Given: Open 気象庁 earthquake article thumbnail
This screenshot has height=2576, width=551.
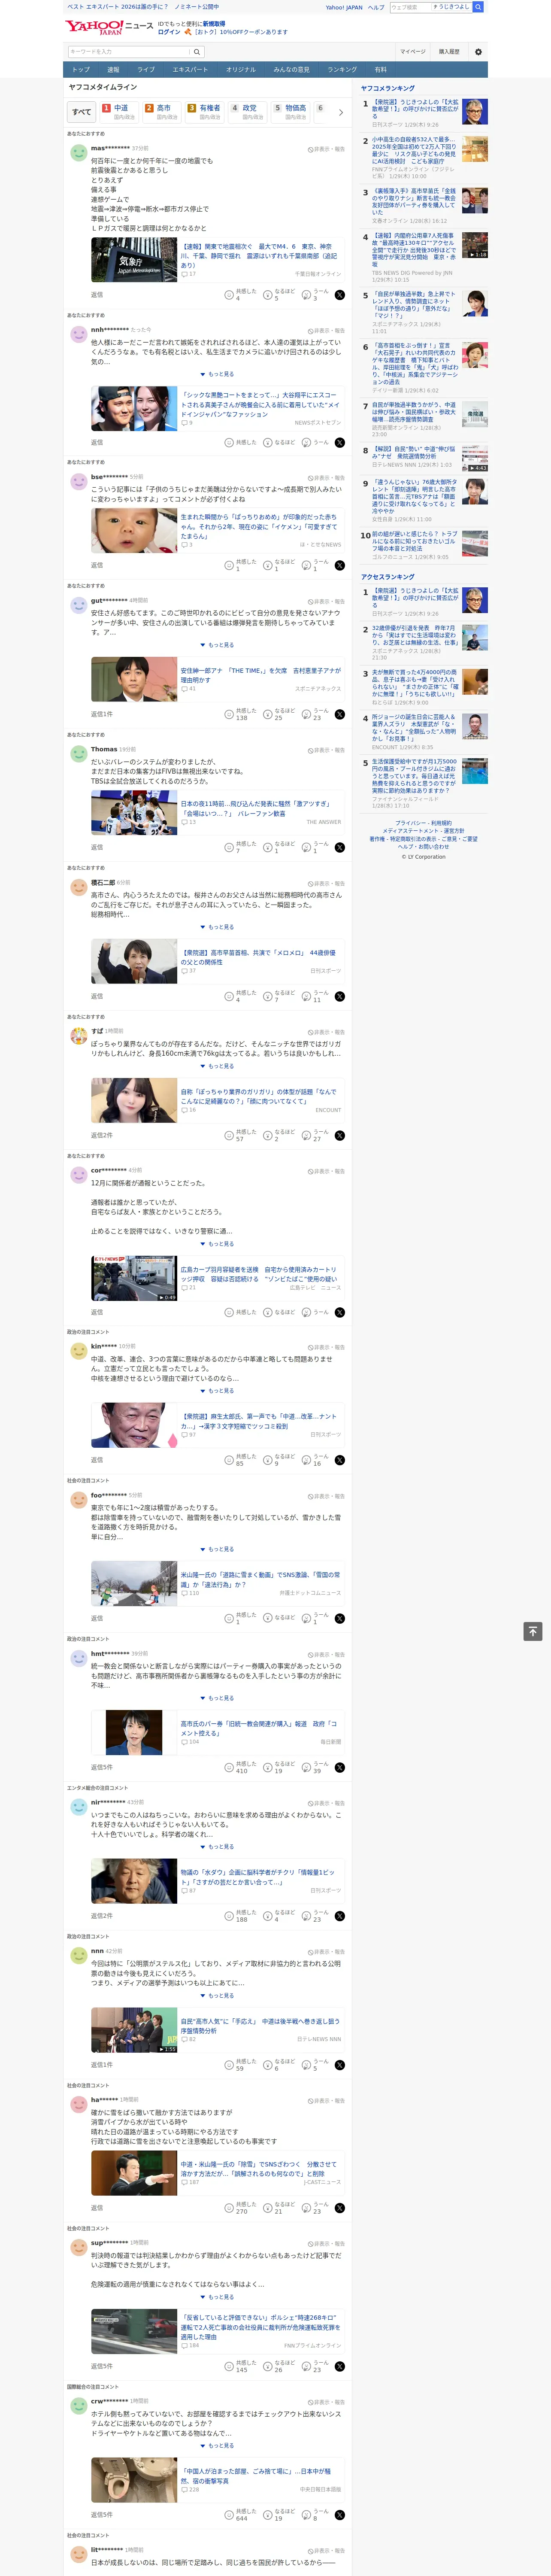Looking at the screenshot, I should click(x=134, y=260).
